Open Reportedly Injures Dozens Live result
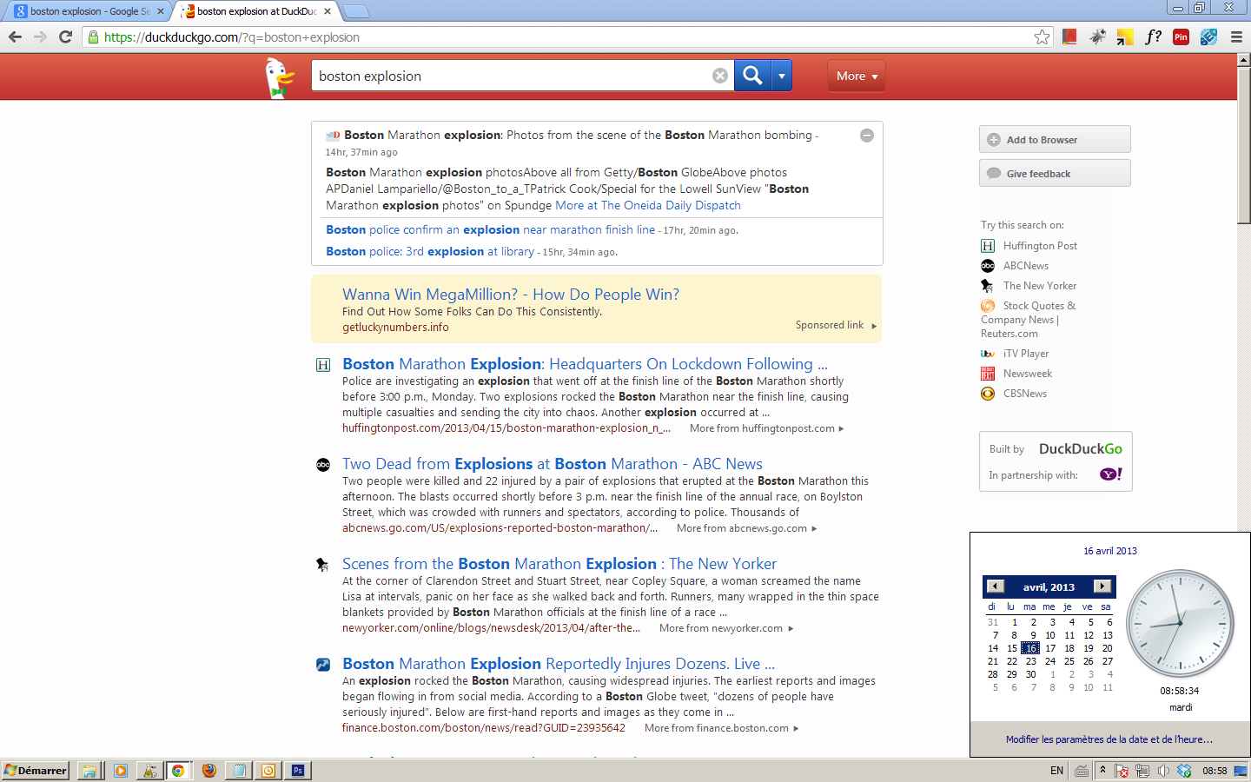Screen dimensions: 1251x782 click(x=559, y=664)
